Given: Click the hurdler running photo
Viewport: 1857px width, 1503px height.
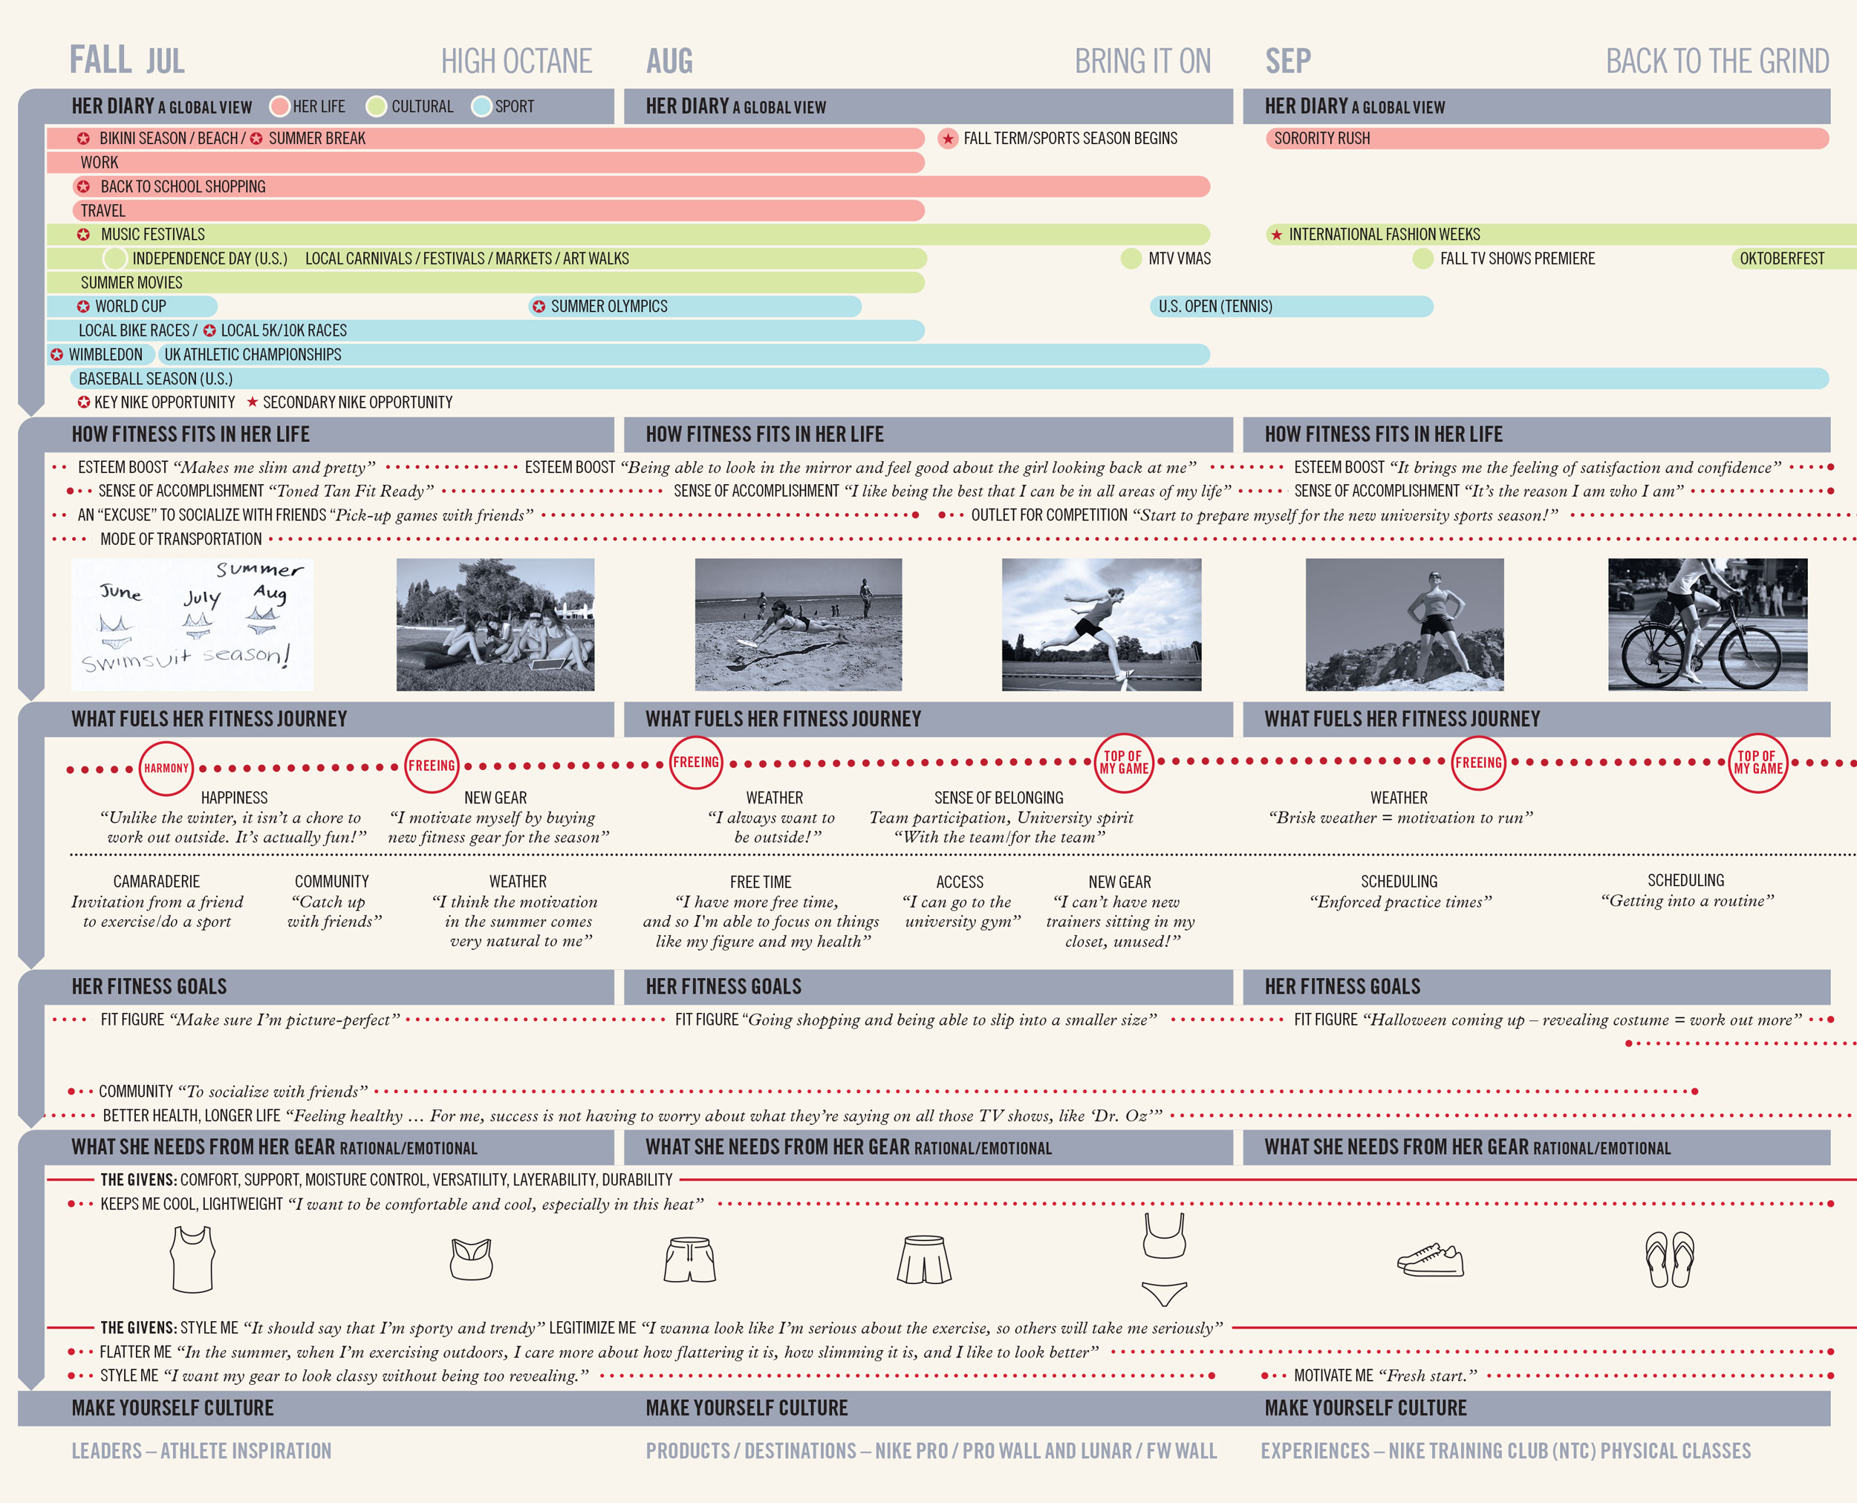Looking at the screenshot, I should click(x=1102, y=625).
